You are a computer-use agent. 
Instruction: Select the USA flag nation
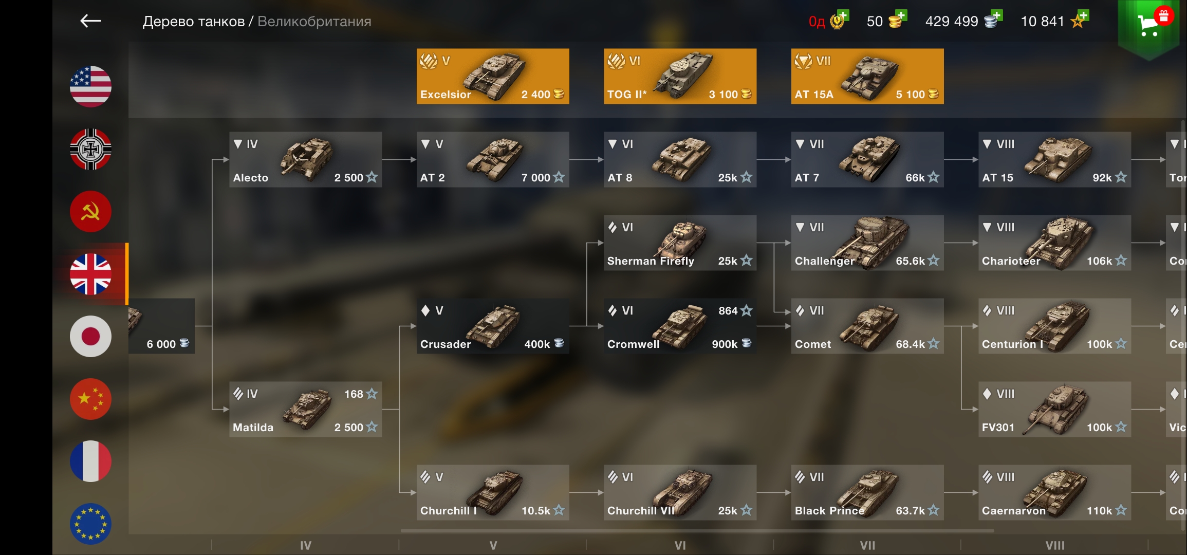[x=90, y=86]
